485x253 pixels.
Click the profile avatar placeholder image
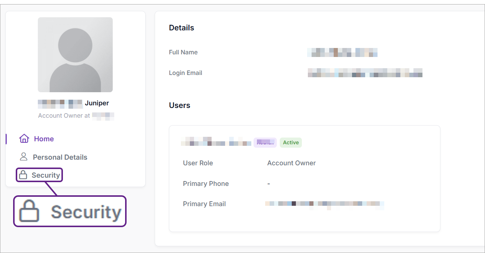(x=75, y=55)
